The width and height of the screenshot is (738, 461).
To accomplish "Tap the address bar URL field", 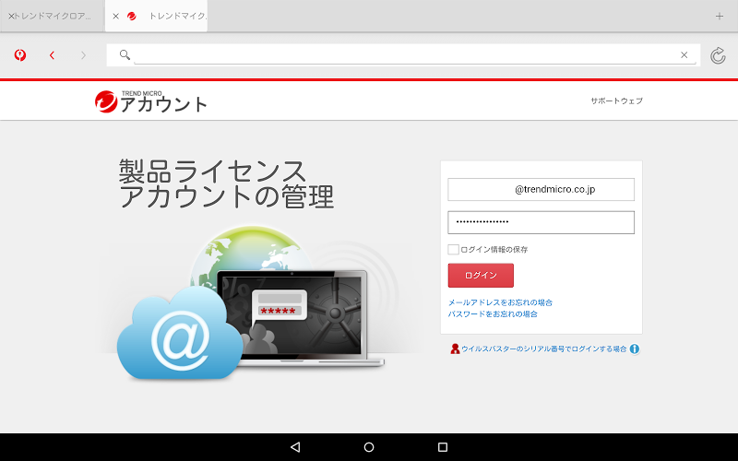I will [x=405, y=54].
